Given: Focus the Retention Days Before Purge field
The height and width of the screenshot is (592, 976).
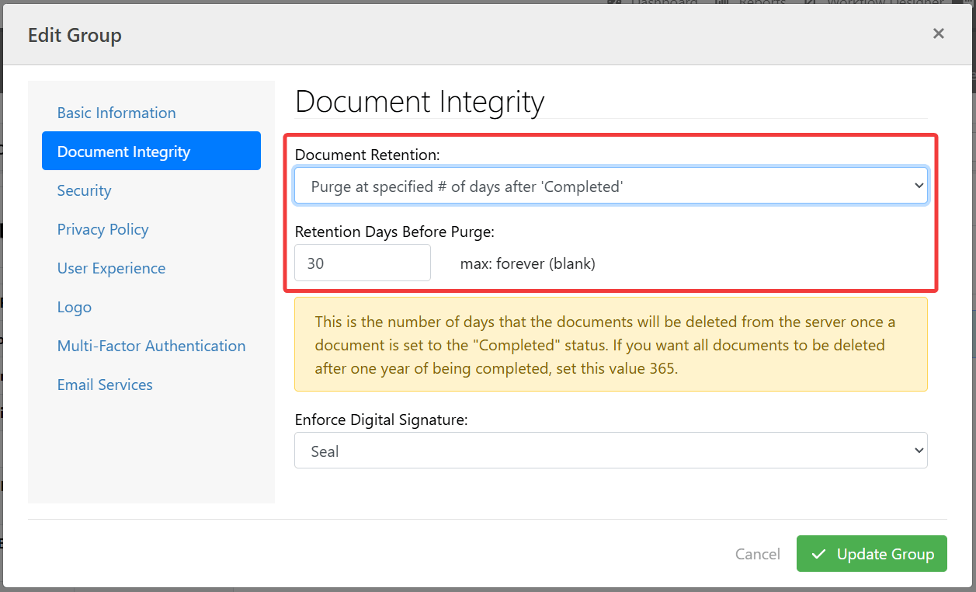Looking at the screenshot, I should tap(362, 263).
